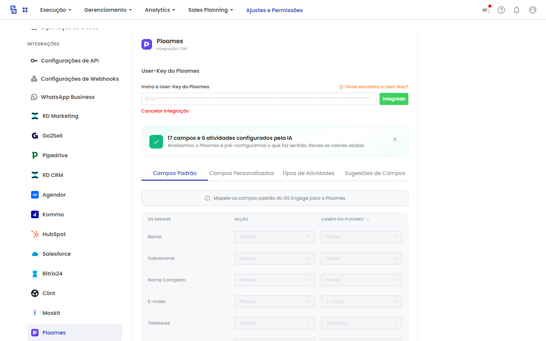The width and height of the screenshot is (546, 341).
Task: Click the WhatsApp Business icon
Action: tap(34, 97)
